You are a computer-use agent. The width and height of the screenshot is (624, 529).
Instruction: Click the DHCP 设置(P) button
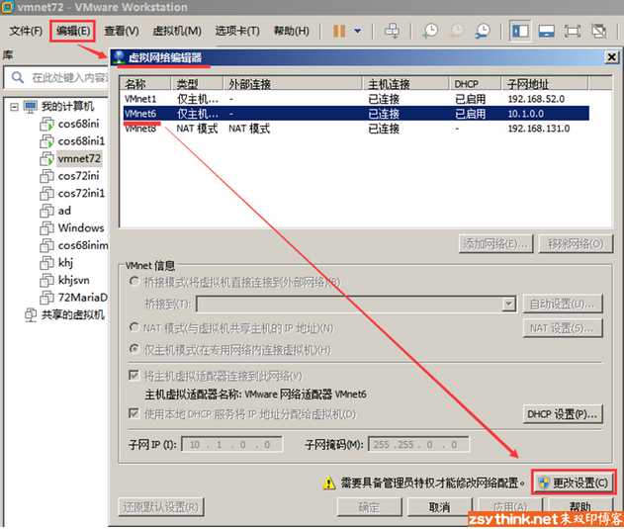pyautogui.click(x=562, y=414)
